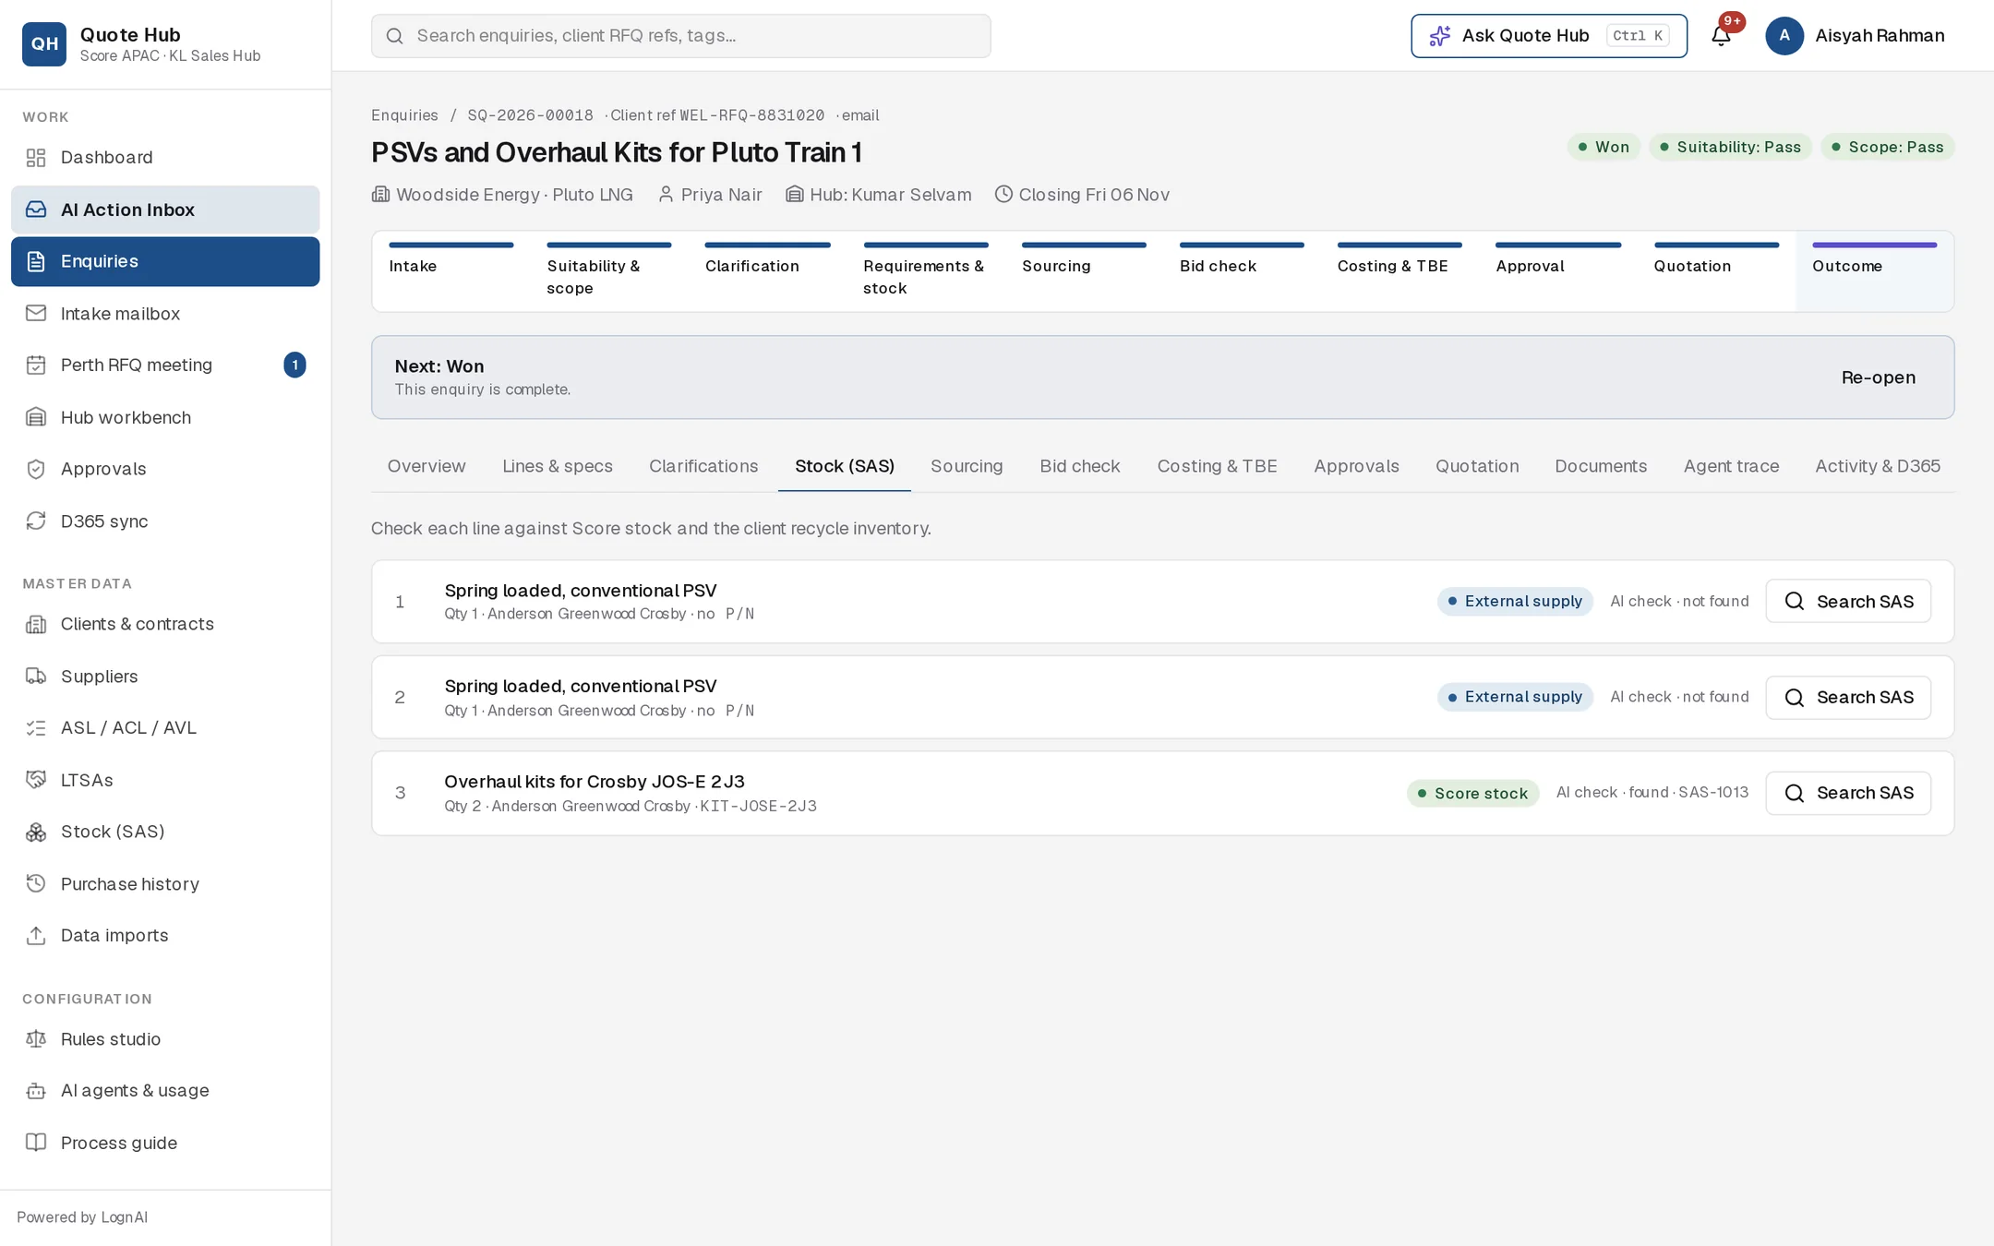Click the Intake mailbox envelope icon
The width and height of the screenshot is (1994, 1246).
point(36,314)
